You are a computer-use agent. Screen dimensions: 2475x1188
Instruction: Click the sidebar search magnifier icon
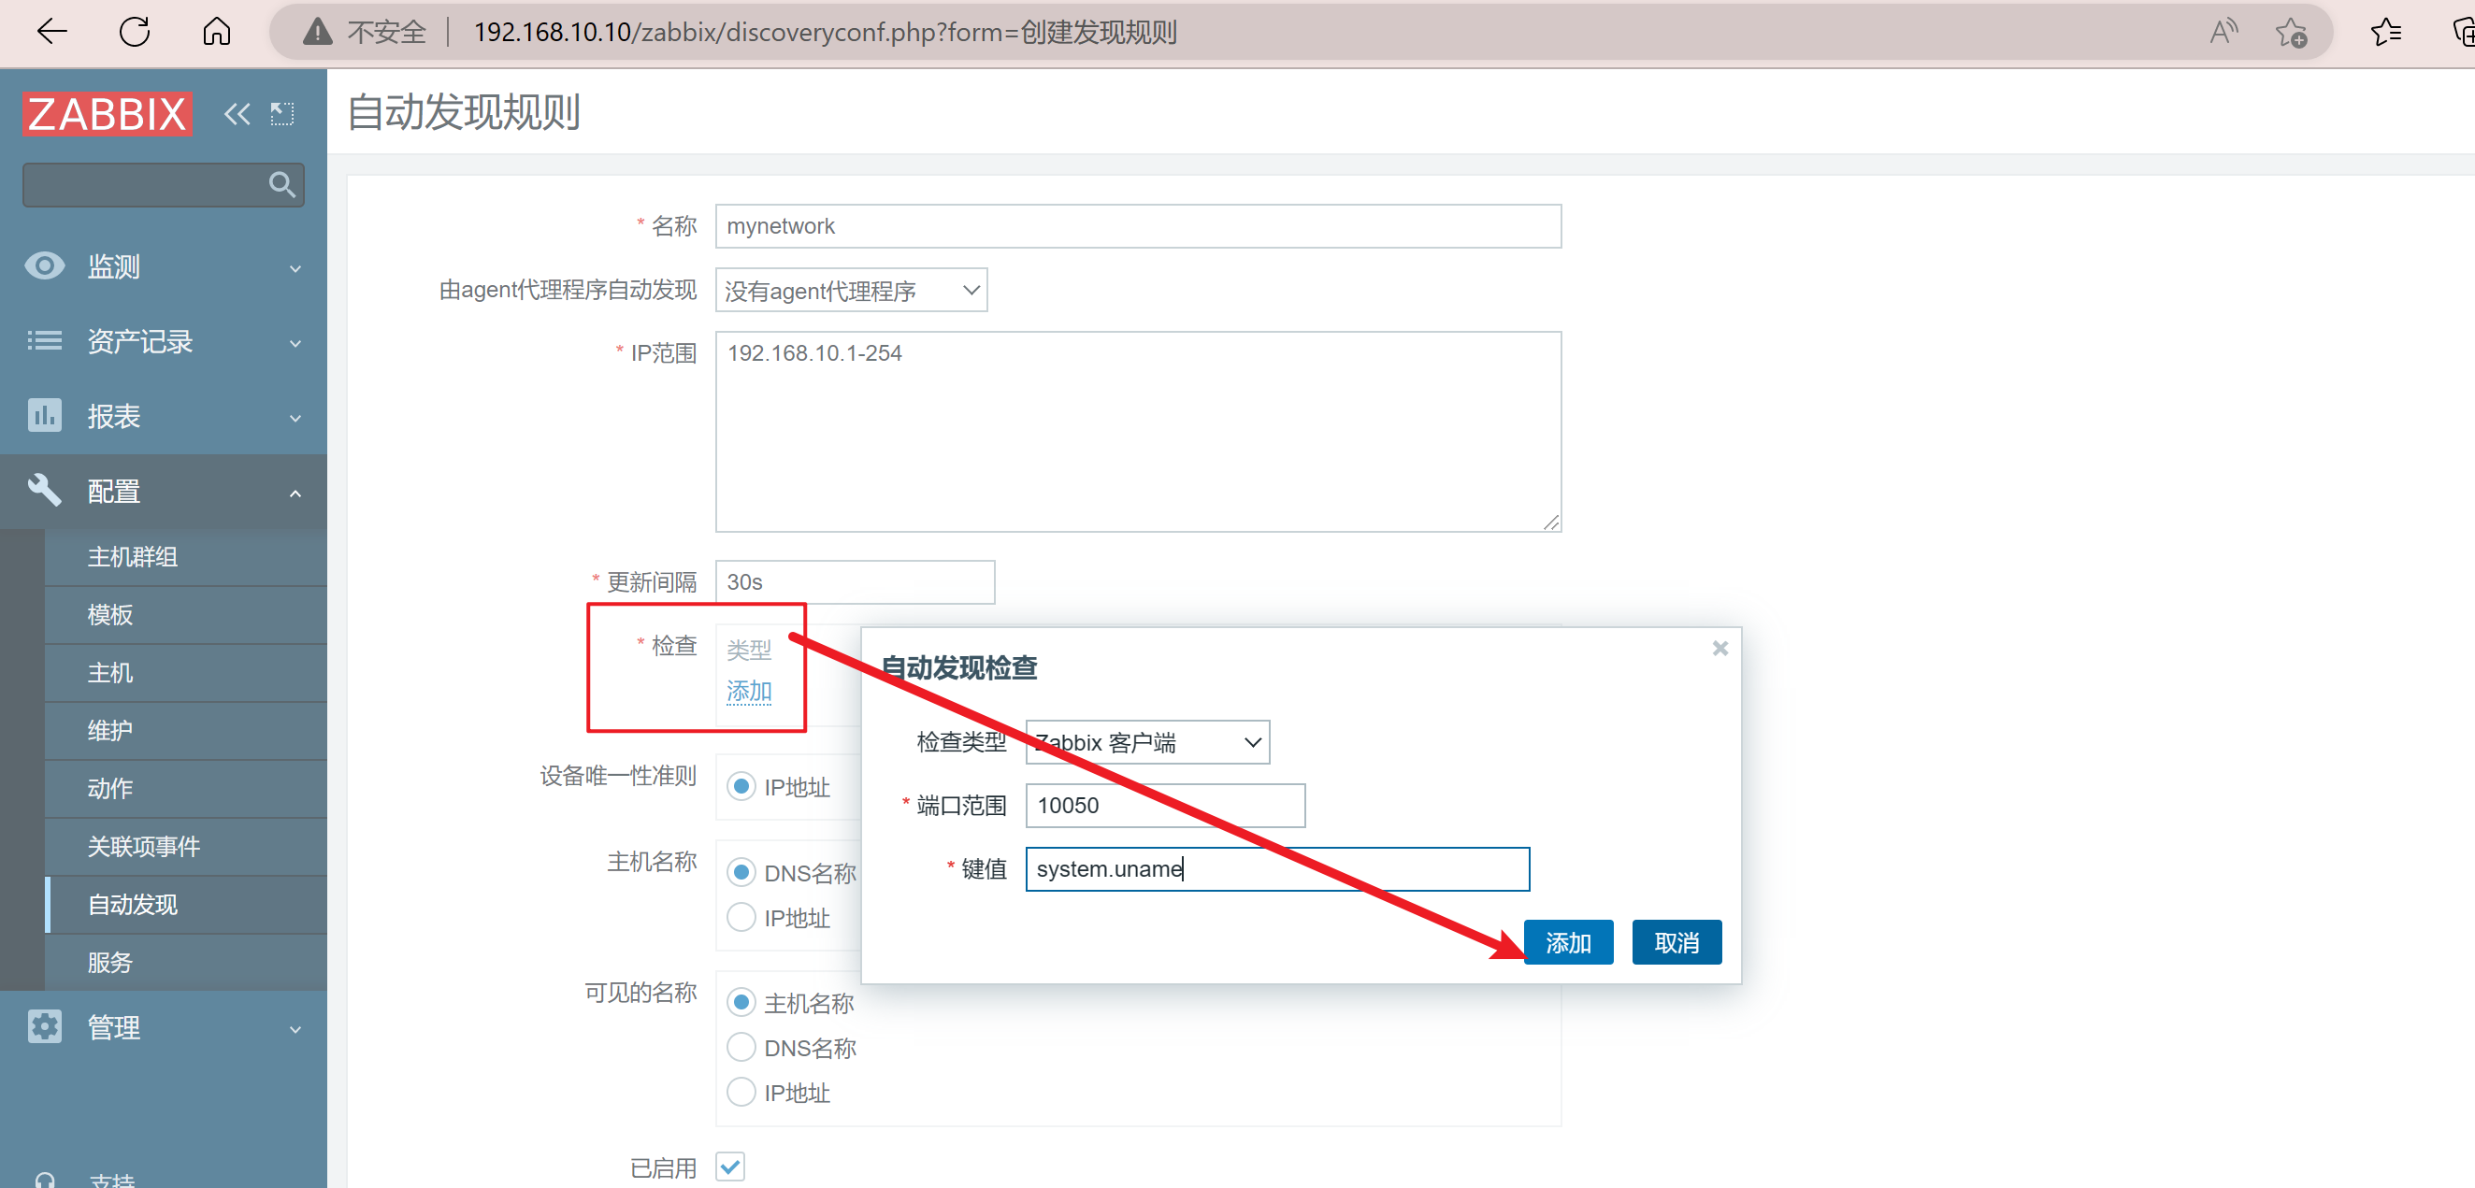click(x=281, y=184)
